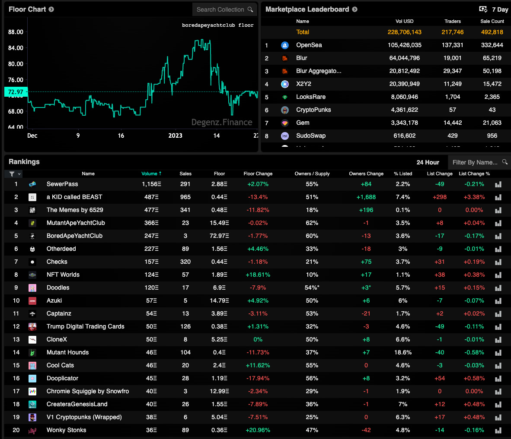Open the Marketplace Leaderboard info icon
Screen dimensions: 511x439
click(x=355, y=9)
